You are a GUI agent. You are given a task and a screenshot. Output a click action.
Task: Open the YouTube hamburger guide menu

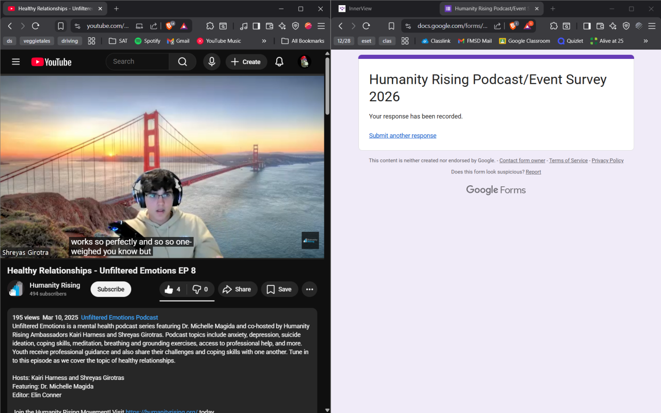[x=15, y=62]
